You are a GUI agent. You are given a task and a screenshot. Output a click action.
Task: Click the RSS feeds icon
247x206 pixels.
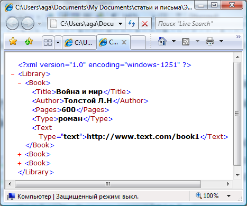coord(186,42)
